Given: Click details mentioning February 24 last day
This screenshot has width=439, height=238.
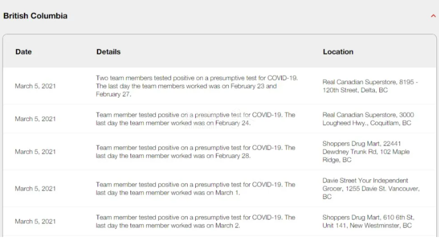Looking at the screenshot, I should [x=195, y=119].
